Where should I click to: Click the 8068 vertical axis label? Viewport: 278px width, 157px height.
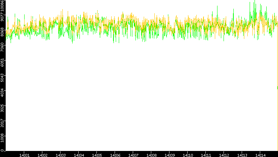pyautogui.click(x=2, y=32)
